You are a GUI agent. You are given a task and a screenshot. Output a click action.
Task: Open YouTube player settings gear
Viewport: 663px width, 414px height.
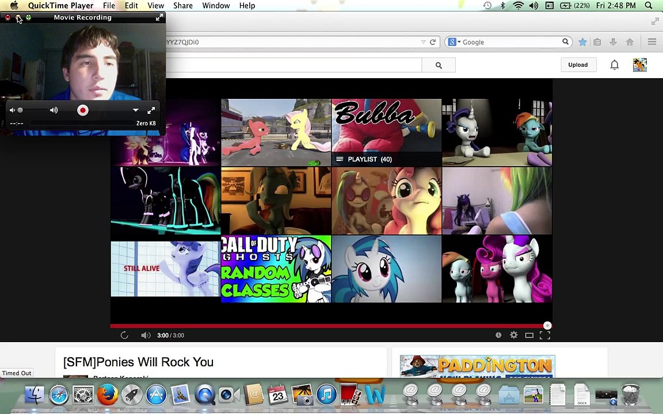tap(514, 335)
